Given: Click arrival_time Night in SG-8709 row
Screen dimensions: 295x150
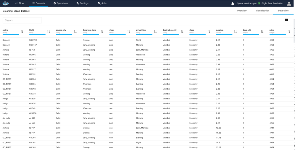Looking at the screenshot, I should pos(138,40).
